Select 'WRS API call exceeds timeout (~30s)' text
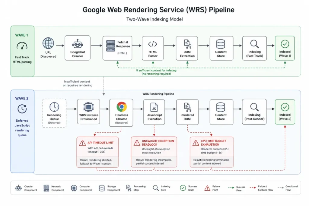 [100, 150]
